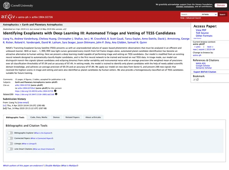
Task: Bookmark with the Reddit icon
Action: click(x=197, y=80)
